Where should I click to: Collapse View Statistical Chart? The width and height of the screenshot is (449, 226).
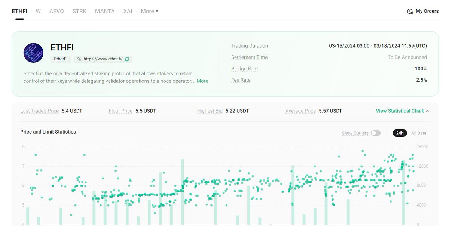pos(402,111)
